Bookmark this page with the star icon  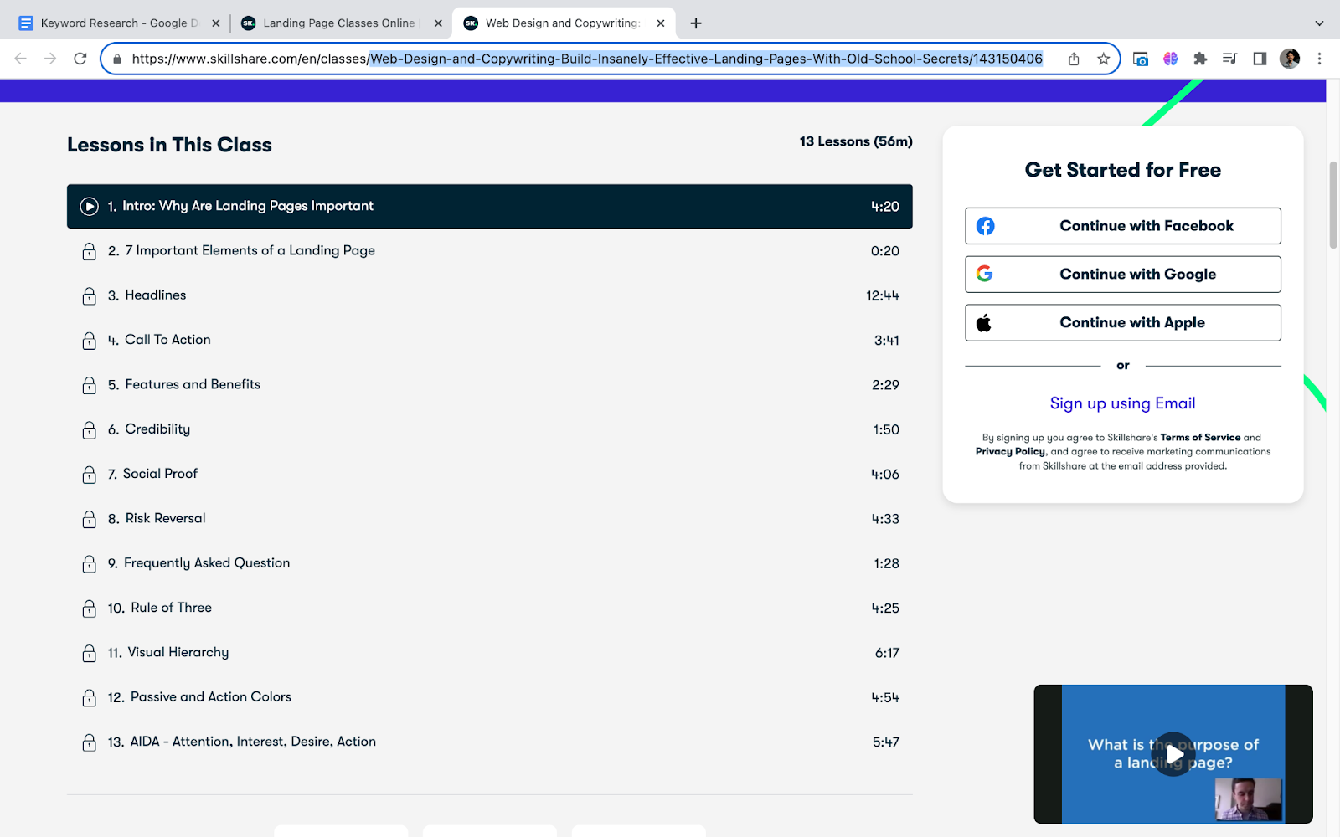click(1104, 59)
